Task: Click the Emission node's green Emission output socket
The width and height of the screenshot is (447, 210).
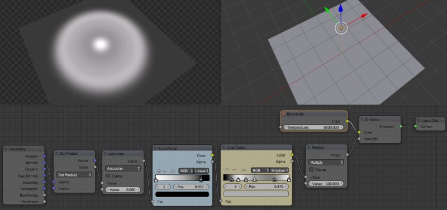Action: click(401, 126)
